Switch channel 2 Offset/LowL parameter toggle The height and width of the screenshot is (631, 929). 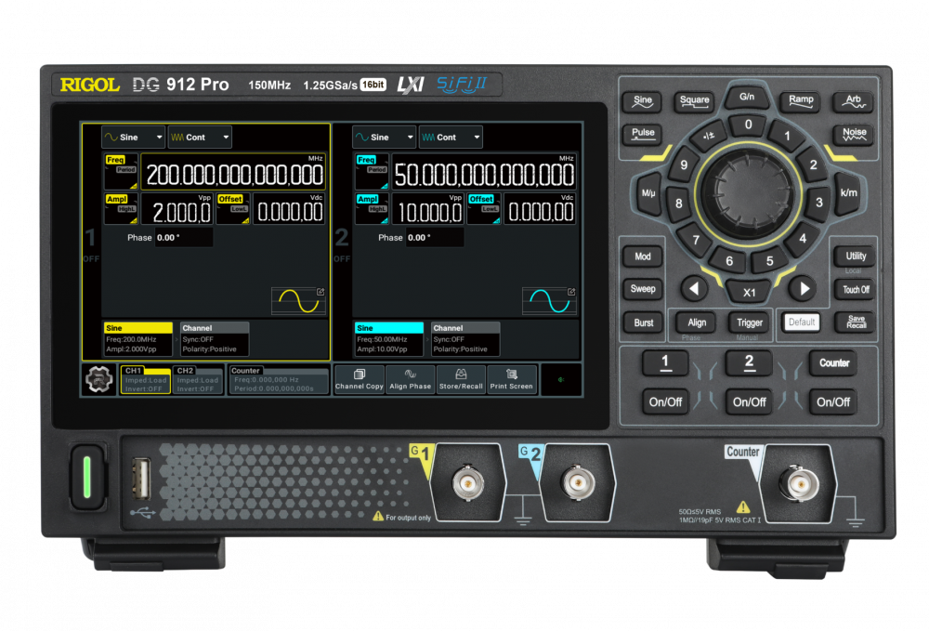click(x=483, y=208)
